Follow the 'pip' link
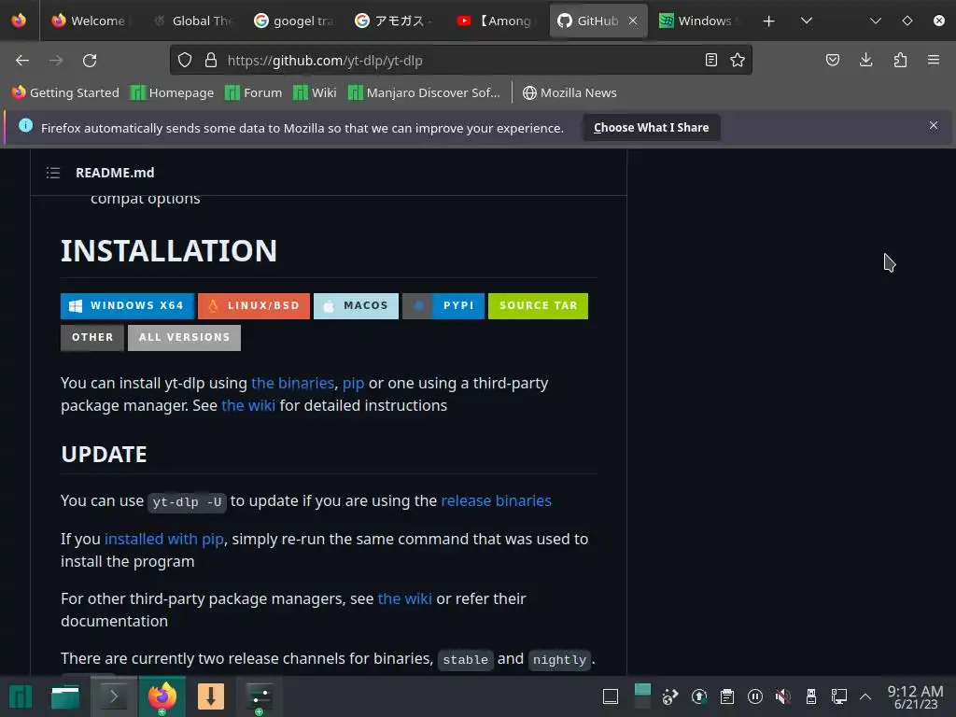956x717 pixels. tap(353, 384)
